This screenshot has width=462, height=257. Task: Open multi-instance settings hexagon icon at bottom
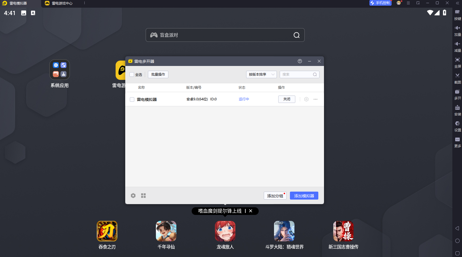(133, 196)
